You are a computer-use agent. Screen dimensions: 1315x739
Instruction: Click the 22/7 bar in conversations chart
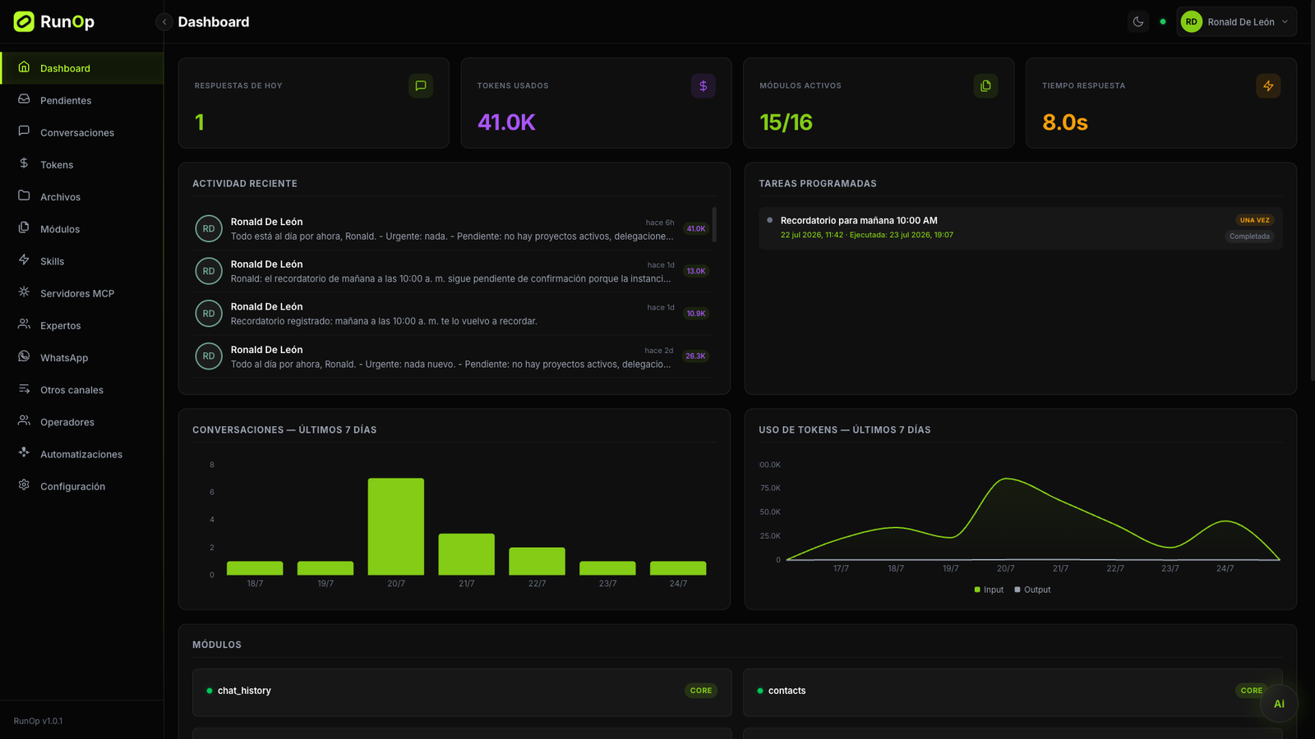point(537,561)
